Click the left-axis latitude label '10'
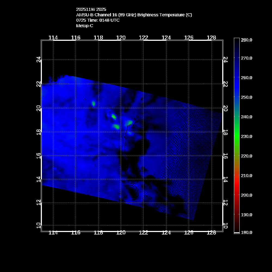The image size is (272, 272). click(x=39, y=225)
